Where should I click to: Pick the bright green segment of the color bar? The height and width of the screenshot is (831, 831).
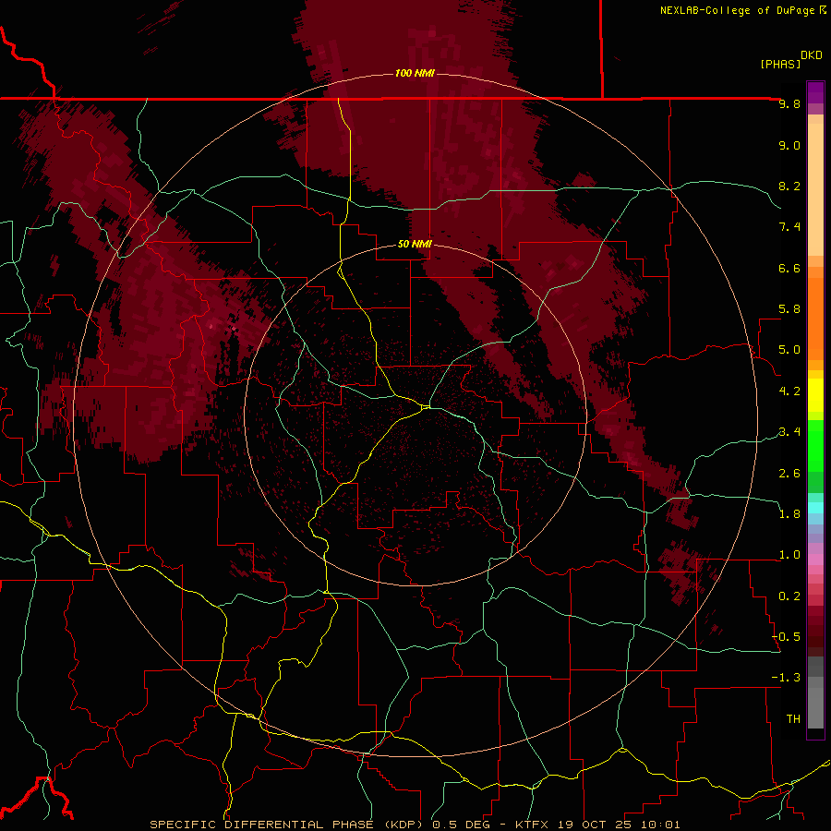815,445
